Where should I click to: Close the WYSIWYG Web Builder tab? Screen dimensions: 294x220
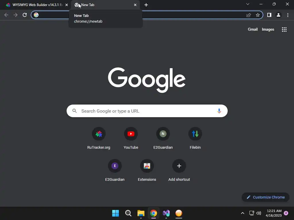pos(67,5)
